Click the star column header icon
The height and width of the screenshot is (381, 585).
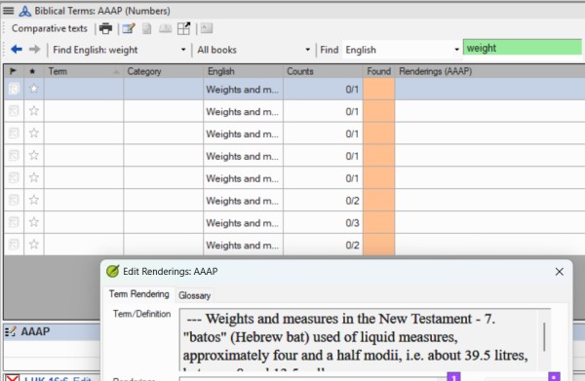32,71
